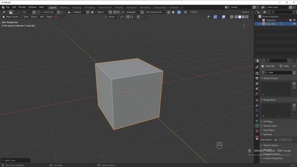Open the Tool properties tab
The height and width of the screenshot is (167, 297).
257,67
